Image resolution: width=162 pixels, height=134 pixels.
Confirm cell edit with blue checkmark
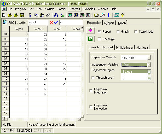pyautogui.click(x=56, y=22)
